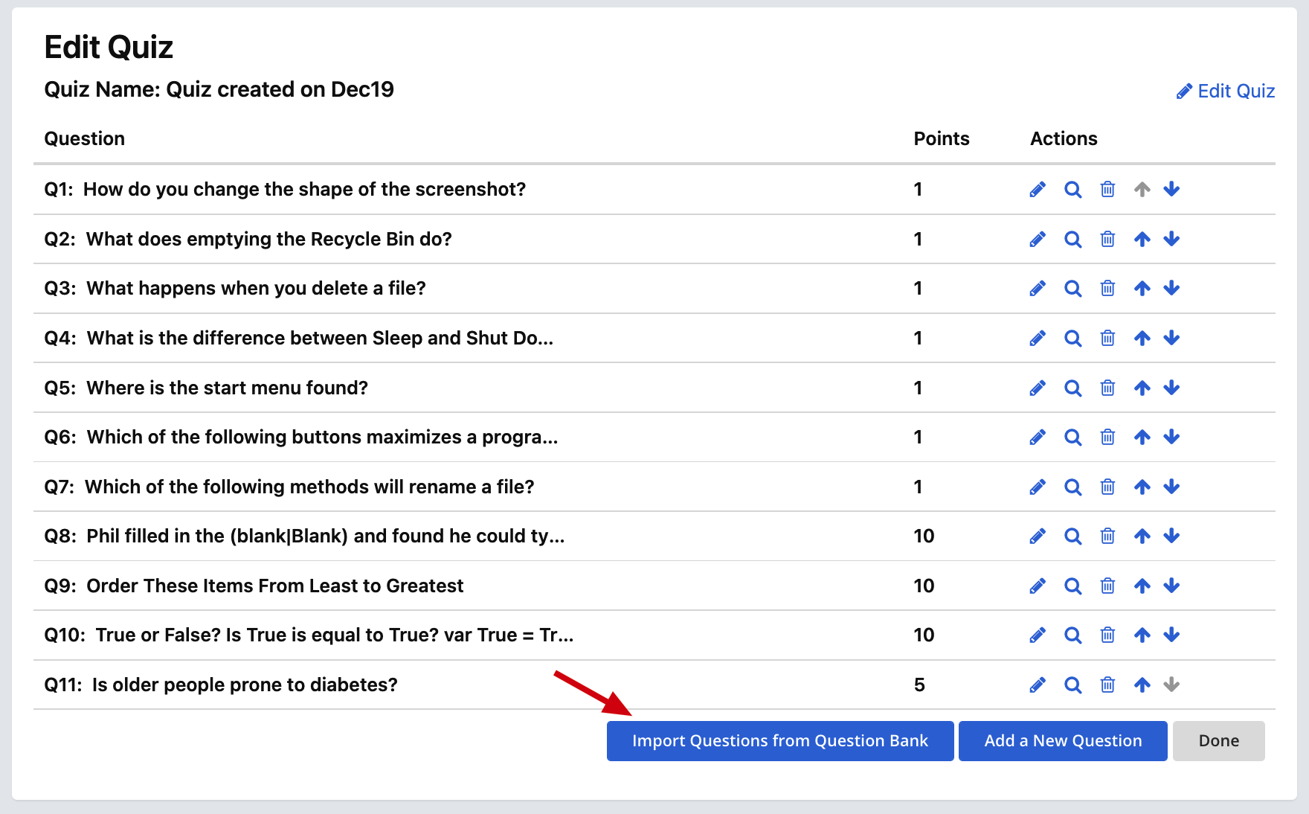Preview Q11 diabetes question
1309x814 pixels.
pos(1072,685)
